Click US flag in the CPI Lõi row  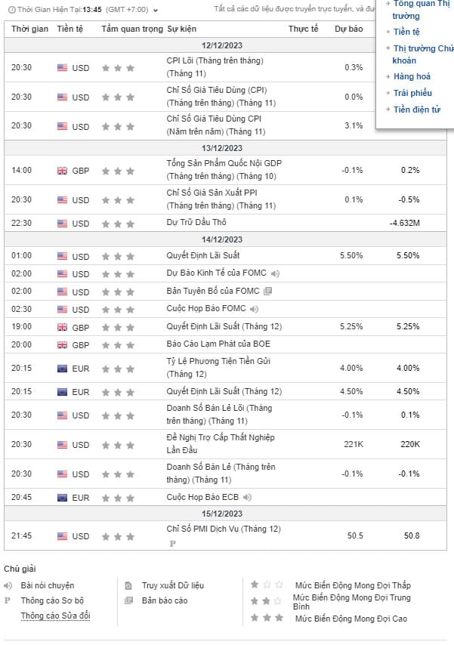[62, 68]
